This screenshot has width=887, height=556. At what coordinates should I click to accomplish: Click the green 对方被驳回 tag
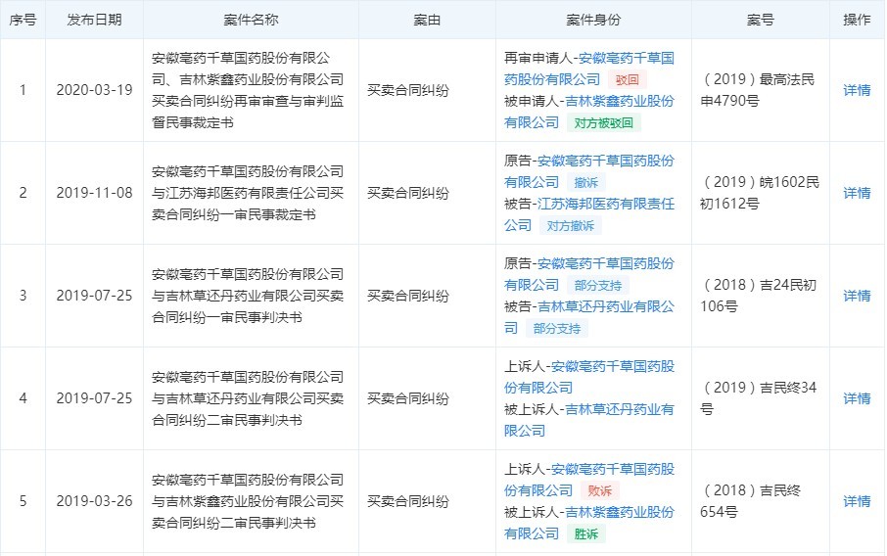tap(604, 123)
